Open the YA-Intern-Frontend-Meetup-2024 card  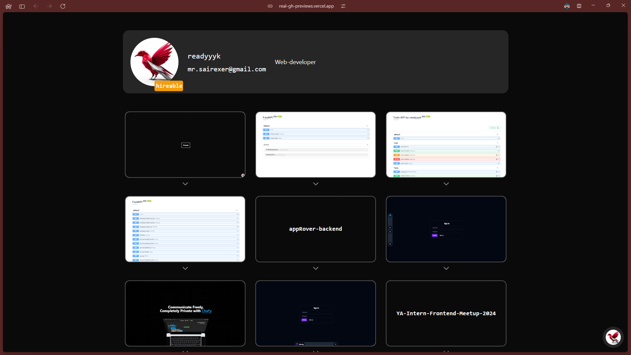pyautogui.click(x=446, y=313)
